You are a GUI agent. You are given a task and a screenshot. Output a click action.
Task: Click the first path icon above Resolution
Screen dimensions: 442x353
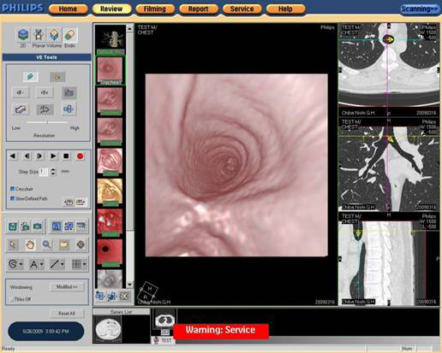click(20, 92)
